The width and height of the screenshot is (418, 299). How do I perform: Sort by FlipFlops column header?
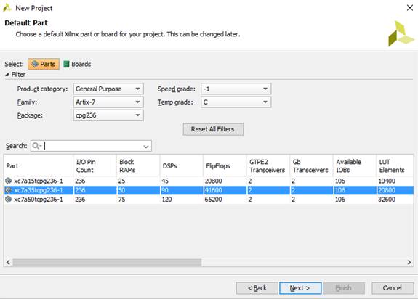click(x=225, y=165)
